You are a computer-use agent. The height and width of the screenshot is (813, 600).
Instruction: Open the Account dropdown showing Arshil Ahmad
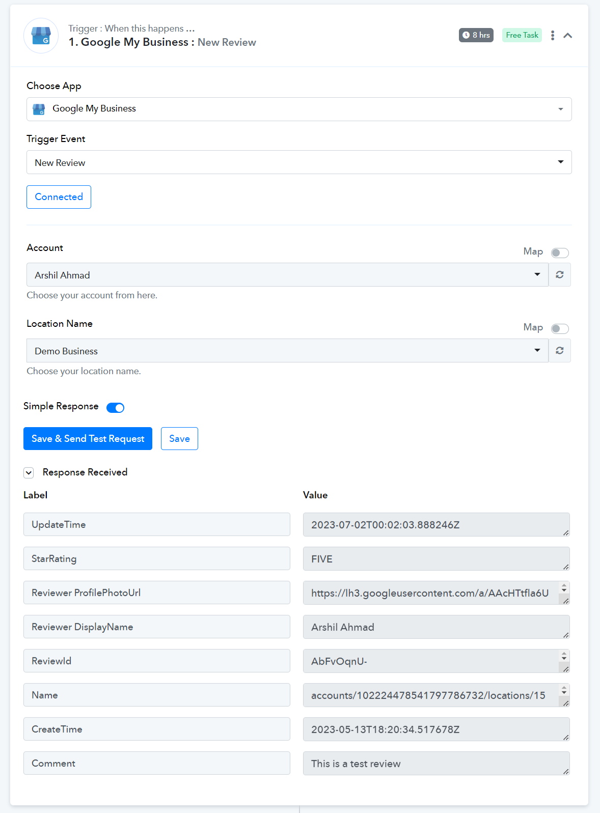coord(287,275)
